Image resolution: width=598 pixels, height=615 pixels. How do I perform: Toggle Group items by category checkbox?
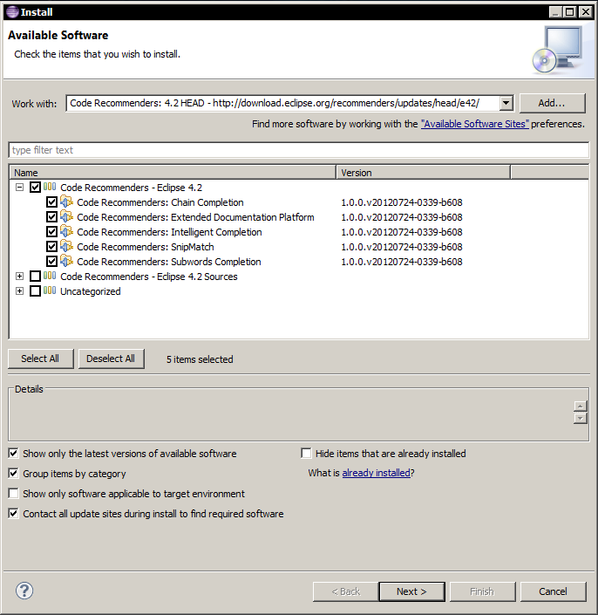pos(14,474)
